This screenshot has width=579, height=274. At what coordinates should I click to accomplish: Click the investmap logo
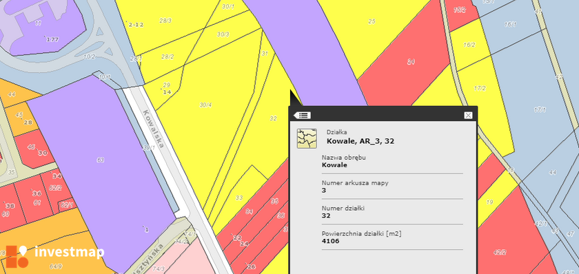point(54,254)
